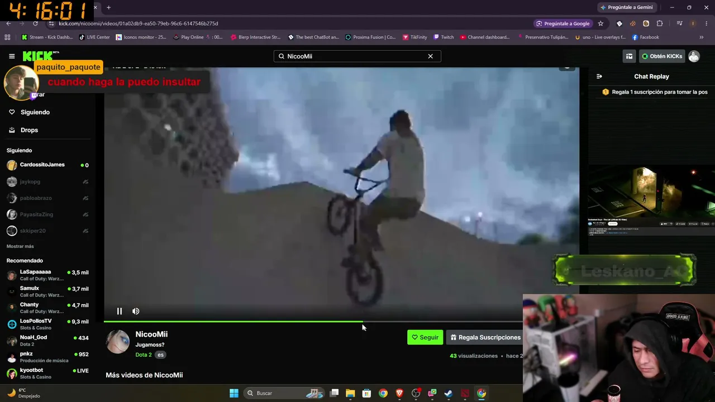This screenshot has width=715, height=402.
Task: Open LosPollosTV recommended channel
Action: (x=47, y=324)
